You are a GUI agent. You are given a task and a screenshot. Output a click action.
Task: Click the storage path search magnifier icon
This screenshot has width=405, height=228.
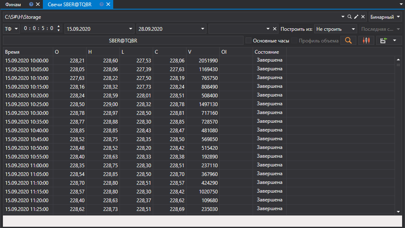coord(350,17)
